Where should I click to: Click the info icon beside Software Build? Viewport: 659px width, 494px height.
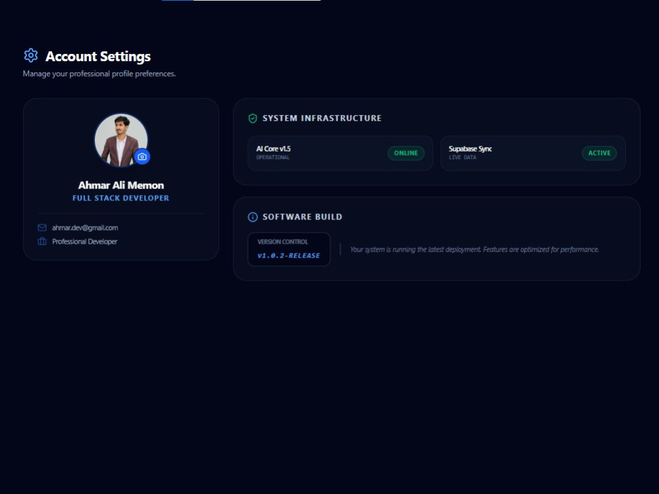click(x=252, y=217)
